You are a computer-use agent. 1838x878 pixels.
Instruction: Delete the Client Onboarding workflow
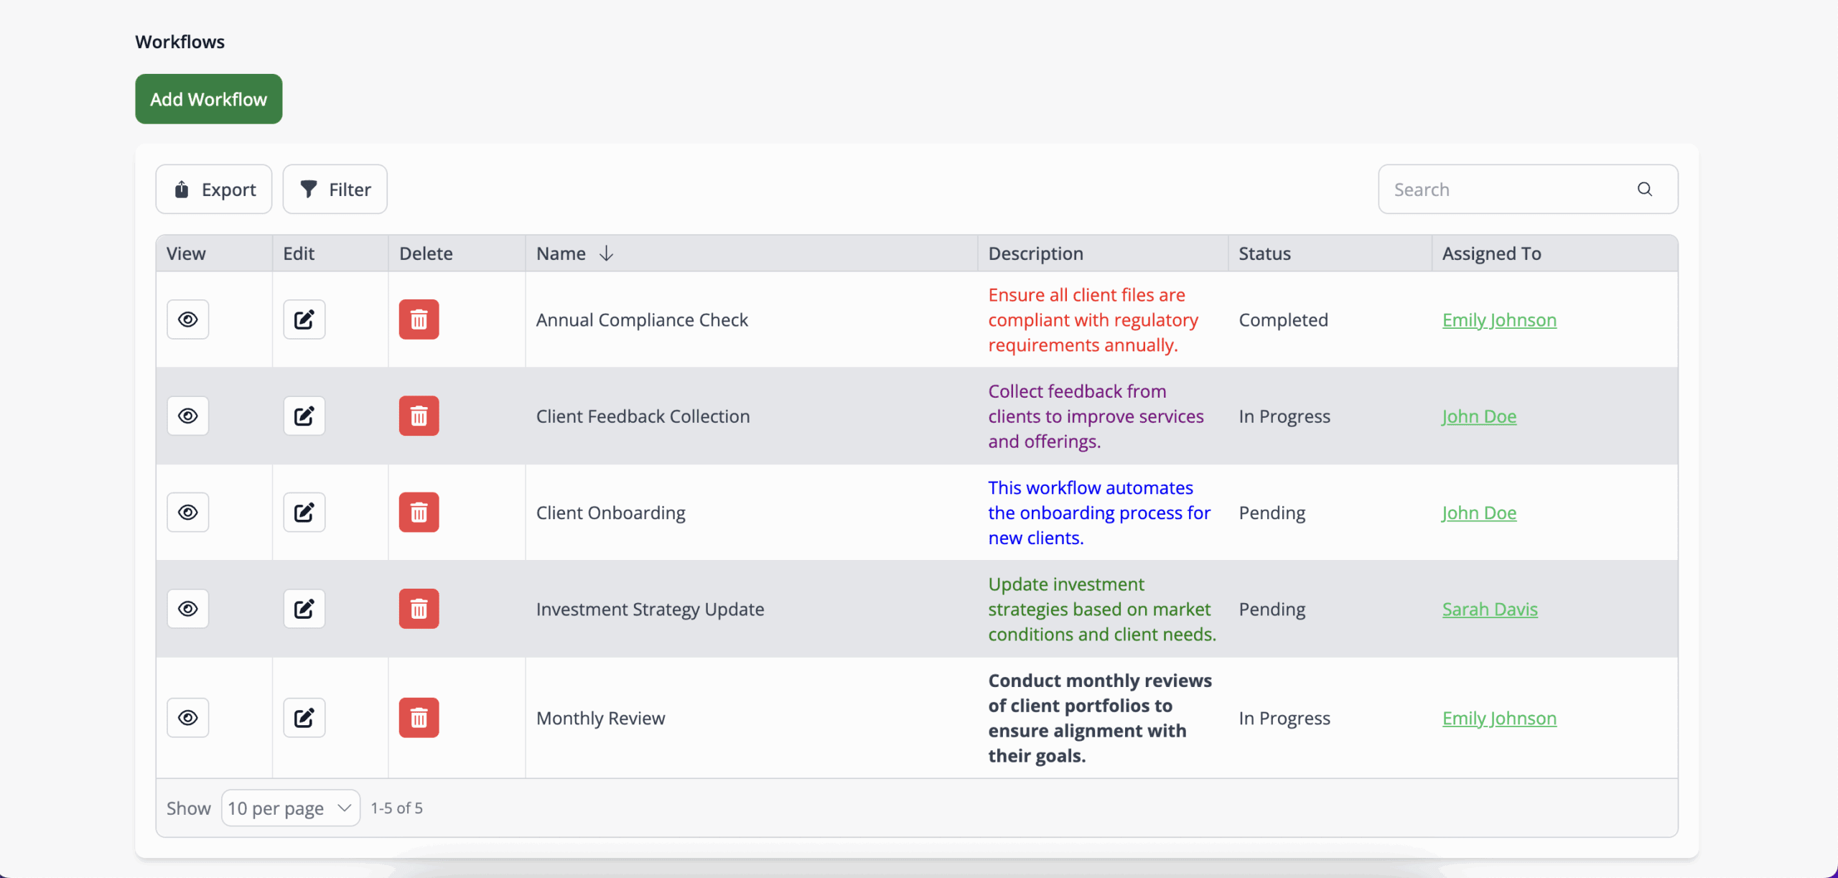click(x=419, y=512)
